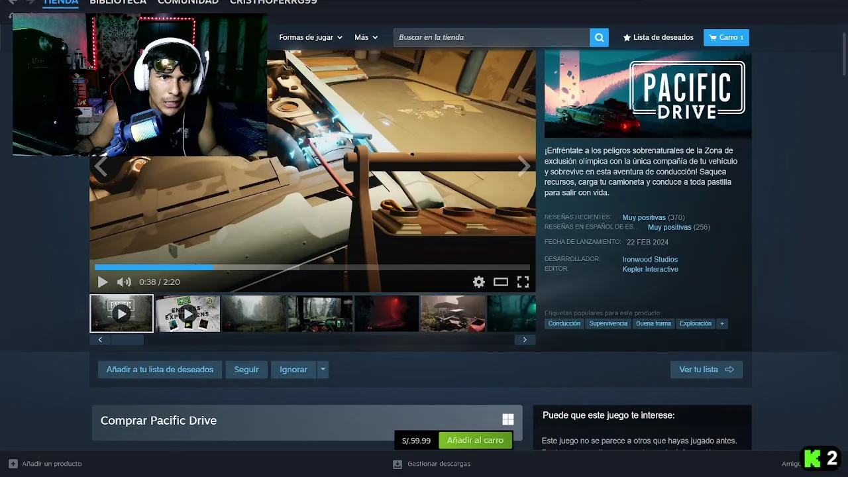Show previous media with left arrow

click(101, 166)
